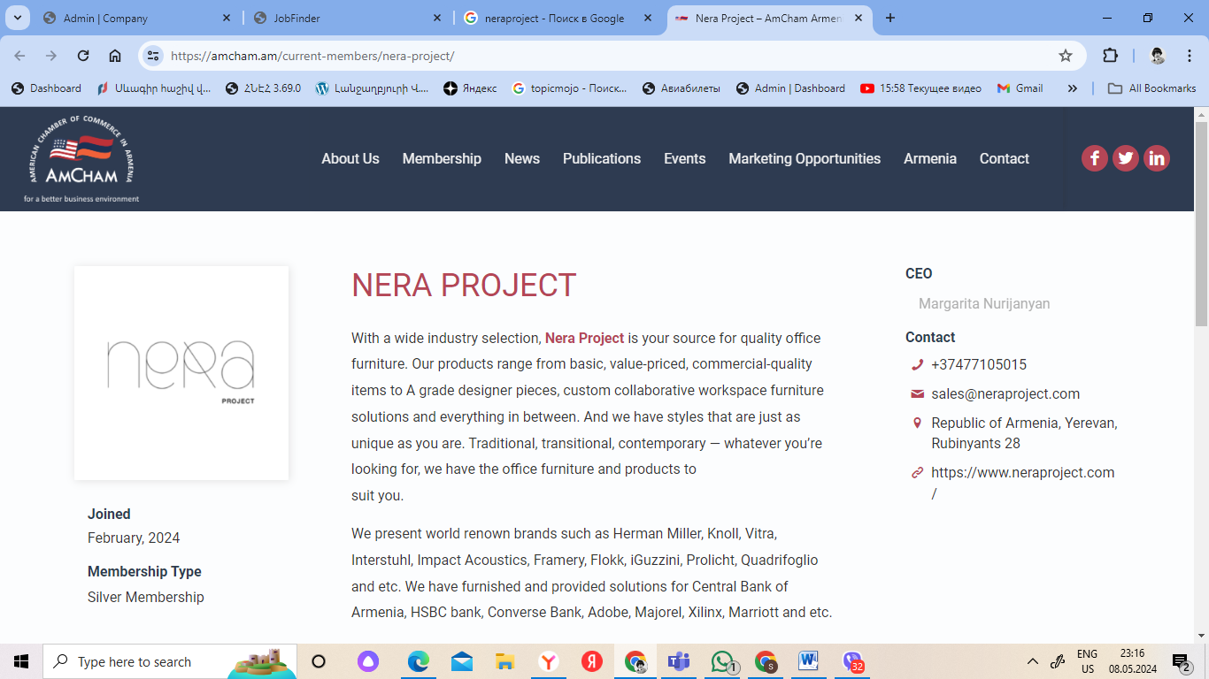Screen dimensions: 1209x679
Task: Open Gmail bookmark
Action: click(1020, 88)
